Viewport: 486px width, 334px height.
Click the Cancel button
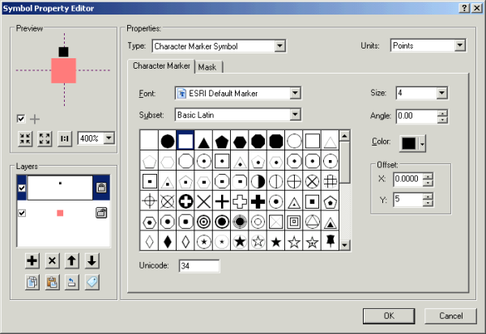(x=450, y=315)
